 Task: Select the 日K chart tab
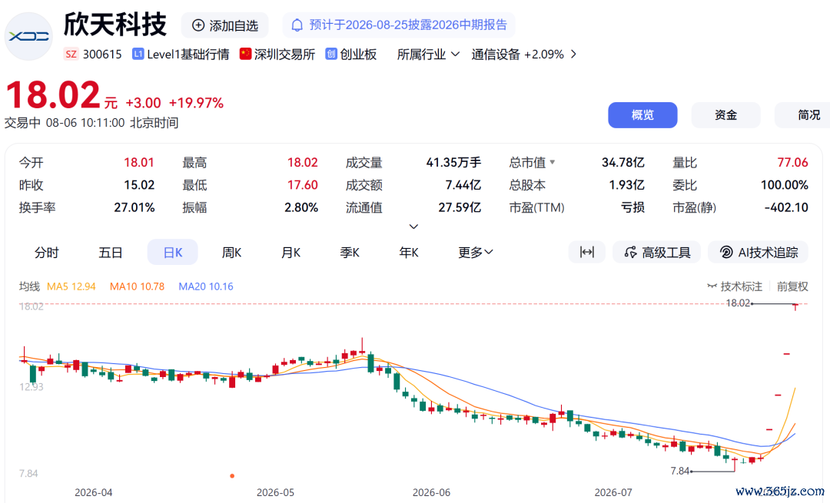pos(173,253)
